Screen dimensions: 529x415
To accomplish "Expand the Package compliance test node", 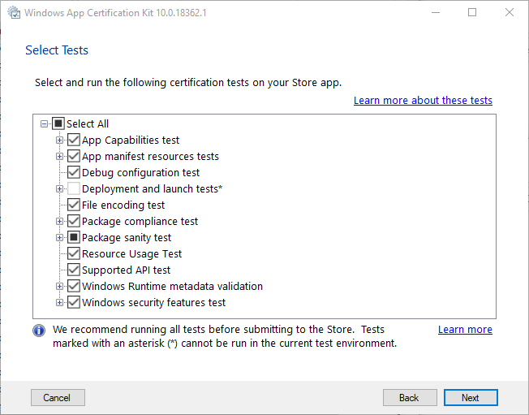I will click(59, 221).
